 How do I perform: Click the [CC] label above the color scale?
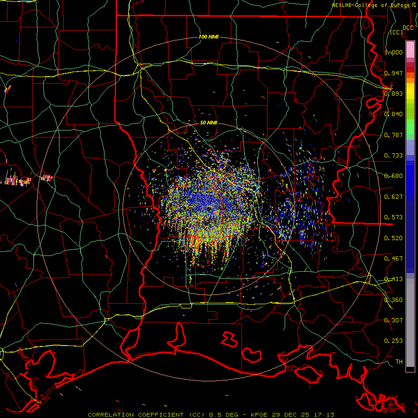click(396, 32)
